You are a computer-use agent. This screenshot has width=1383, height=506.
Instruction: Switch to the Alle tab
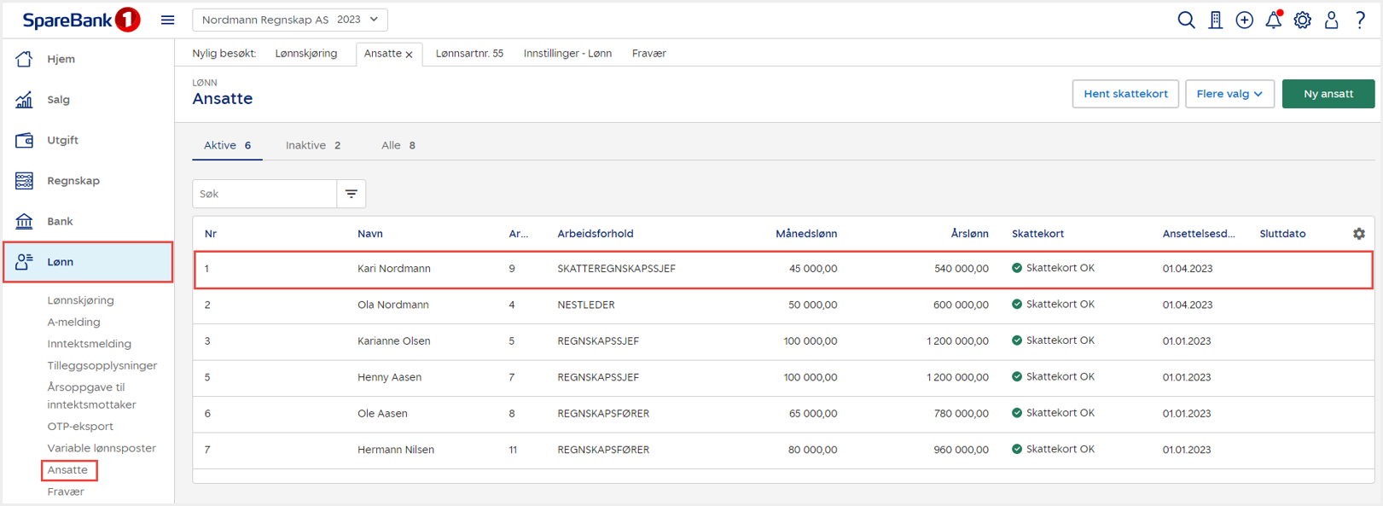398,145
